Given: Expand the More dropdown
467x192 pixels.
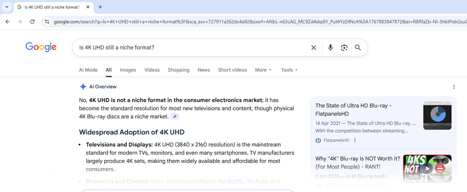Looking at the screenshot, I should 263,70.
